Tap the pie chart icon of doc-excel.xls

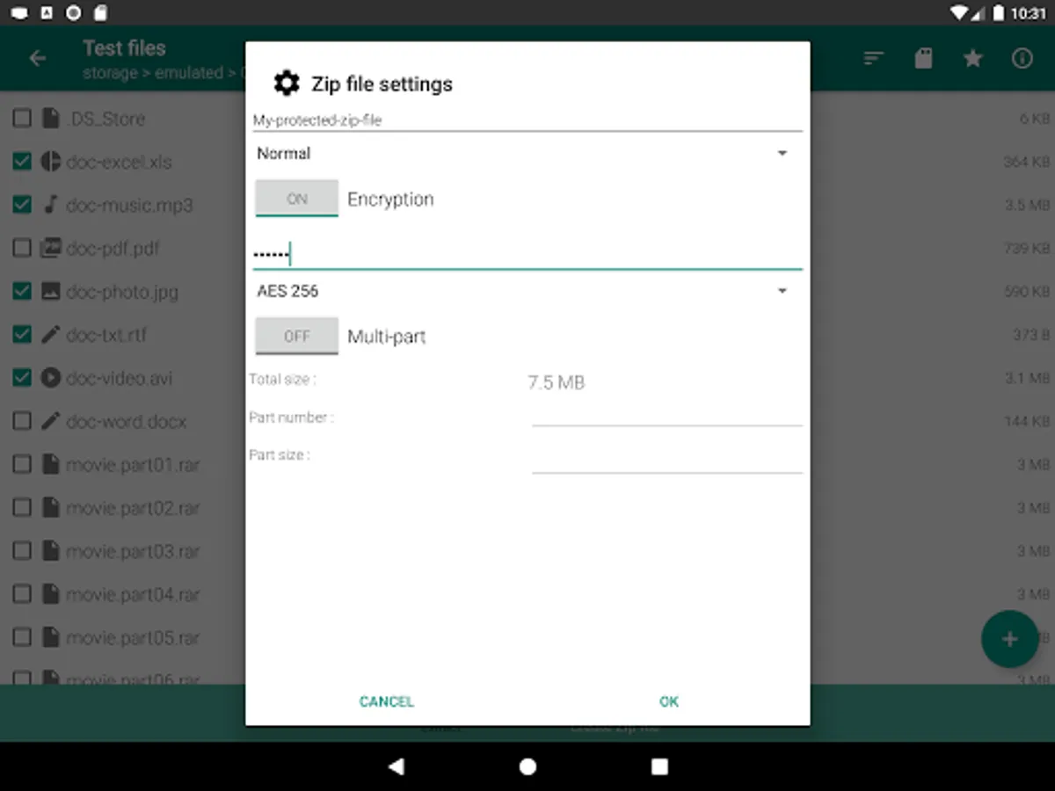pos(51,162)
